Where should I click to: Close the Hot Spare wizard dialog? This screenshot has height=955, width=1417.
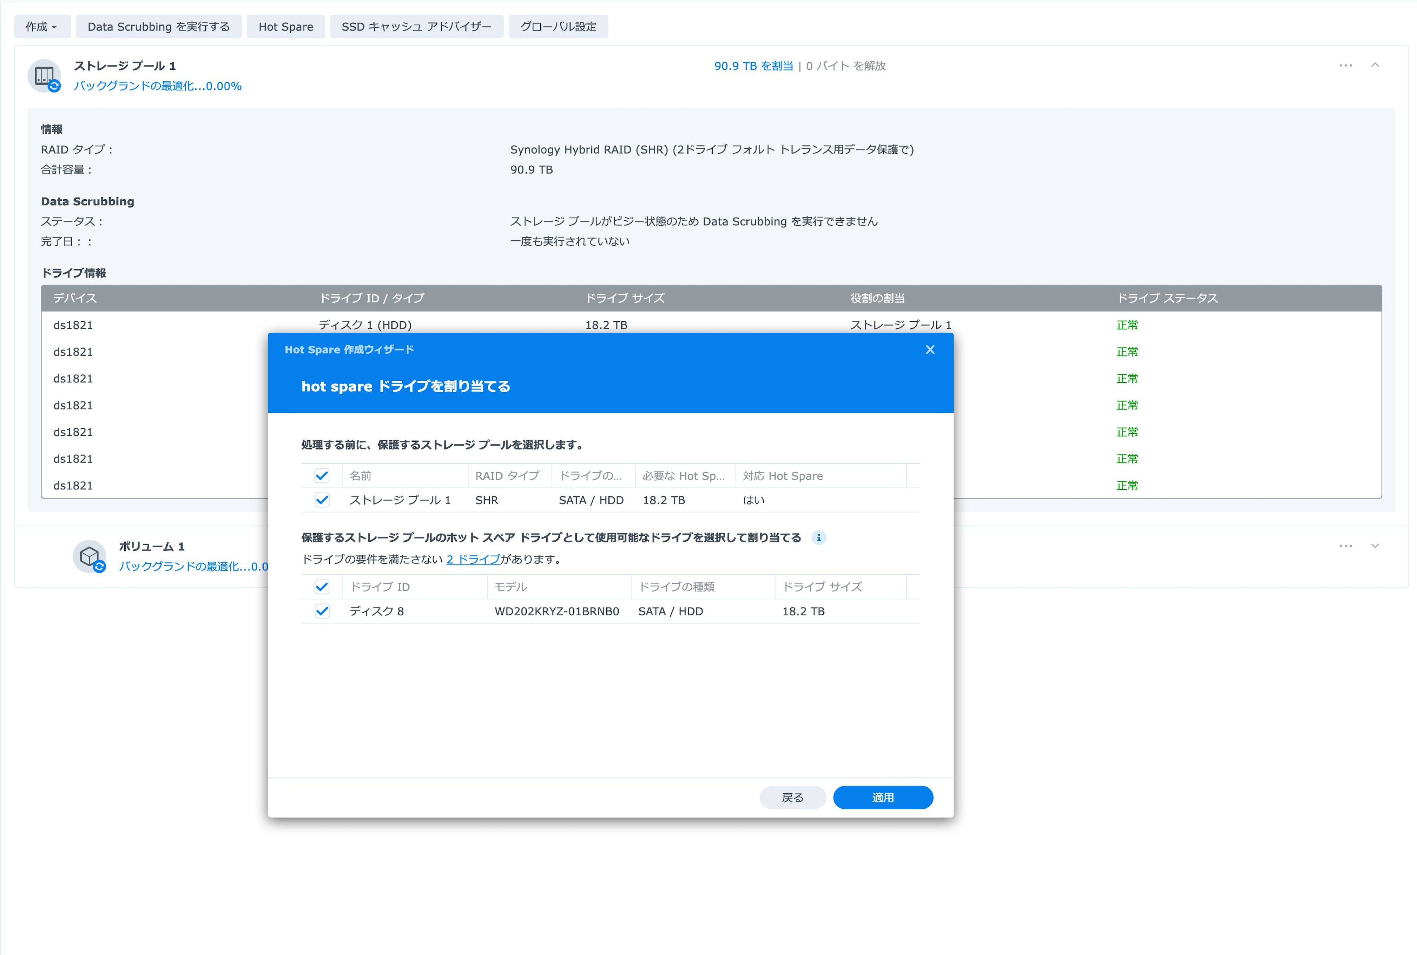point(929,349)
